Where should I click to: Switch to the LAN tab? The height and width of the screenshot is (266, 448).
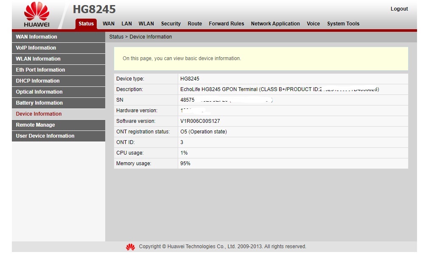point(126,24)
